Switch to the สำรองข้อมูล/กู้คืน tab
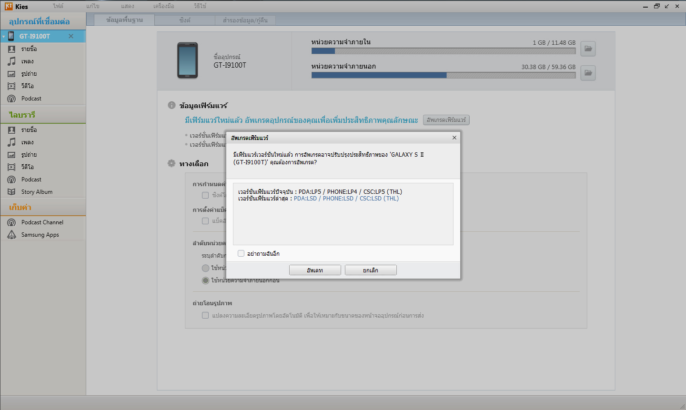Screen dimensions: 686x410 click(x=245, y=20)
